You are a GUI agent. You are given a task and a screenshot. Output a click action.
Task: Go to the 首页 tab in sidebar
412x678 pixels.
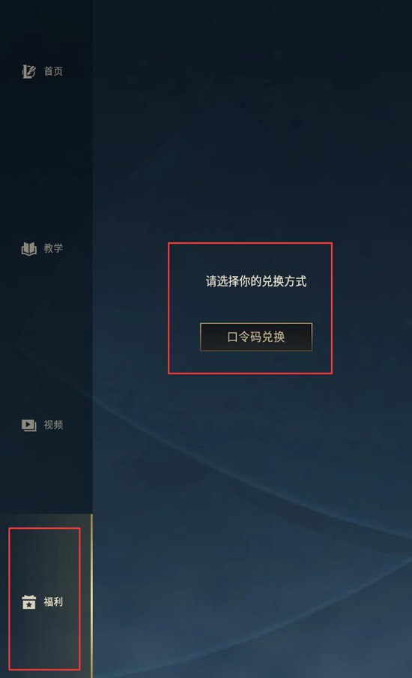(46, 71)
